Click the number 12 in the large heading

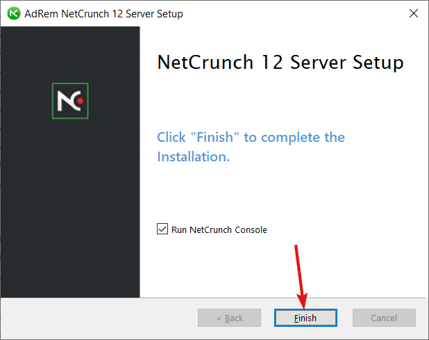coord(271,62)
